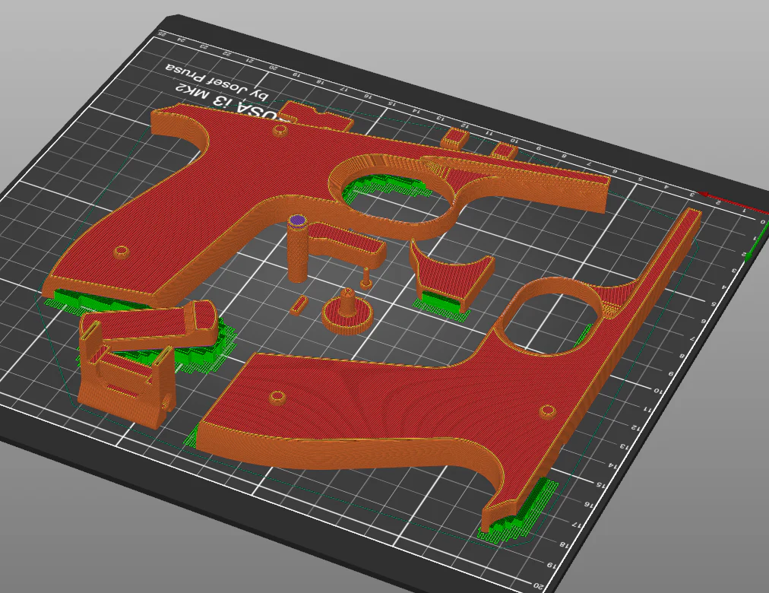The image size is (769, 593).
Task: Select the small thin pin near the disc
Action: 366,277
